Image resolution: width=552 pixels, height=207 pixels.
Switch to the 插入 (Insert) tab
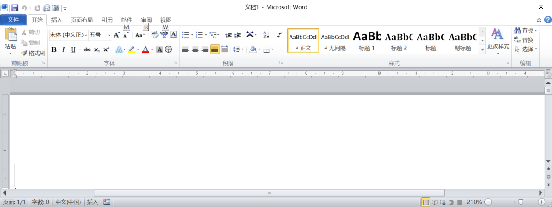(x=57, y=20)
